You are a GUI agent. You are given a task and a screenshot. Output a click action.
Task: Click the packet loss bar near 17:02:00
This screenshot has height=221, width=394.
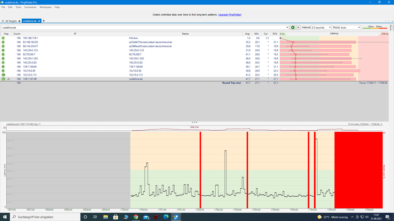[200, 170]
